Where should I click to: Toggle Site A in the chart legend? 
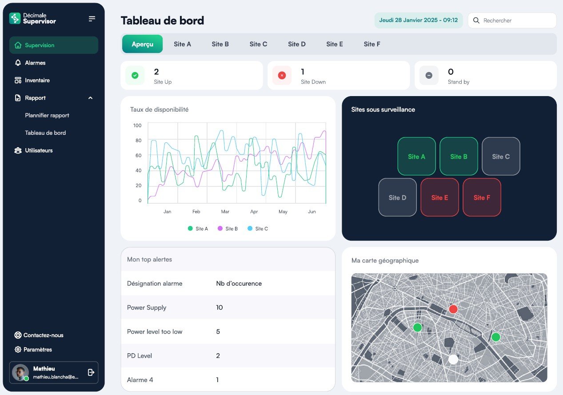tap(198, 229)
